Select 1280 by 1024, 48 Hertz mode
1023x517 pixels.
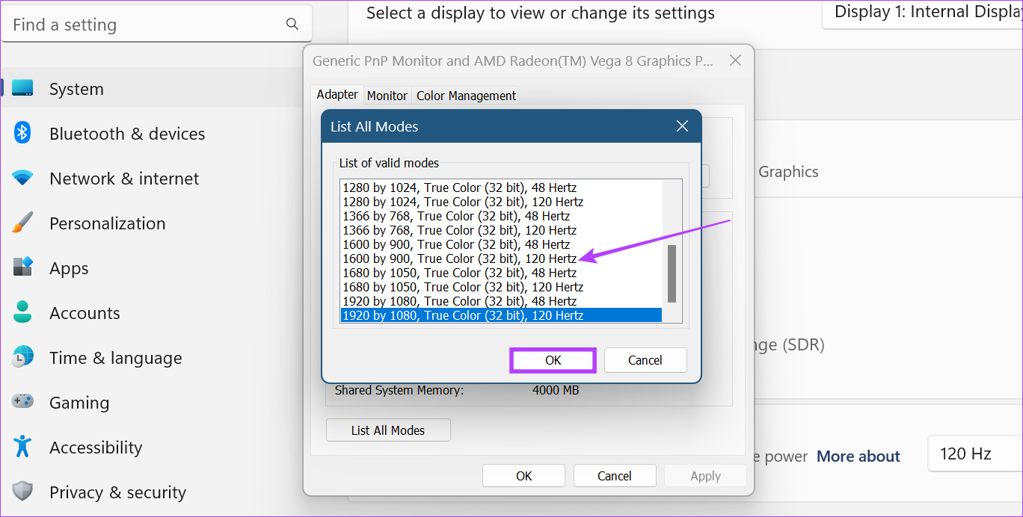pyautogui.click(x=501, y=188)
